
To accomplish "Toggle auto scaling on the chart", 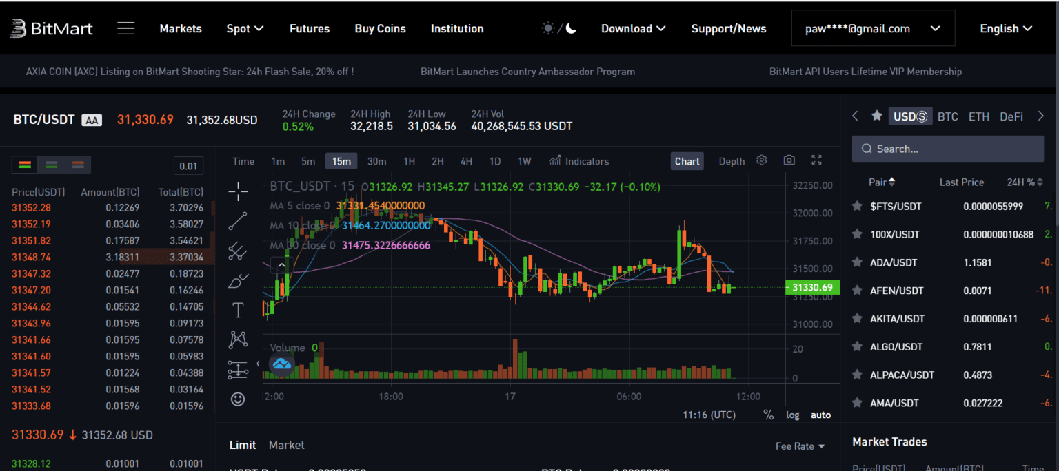I will [x=820, y=415].
